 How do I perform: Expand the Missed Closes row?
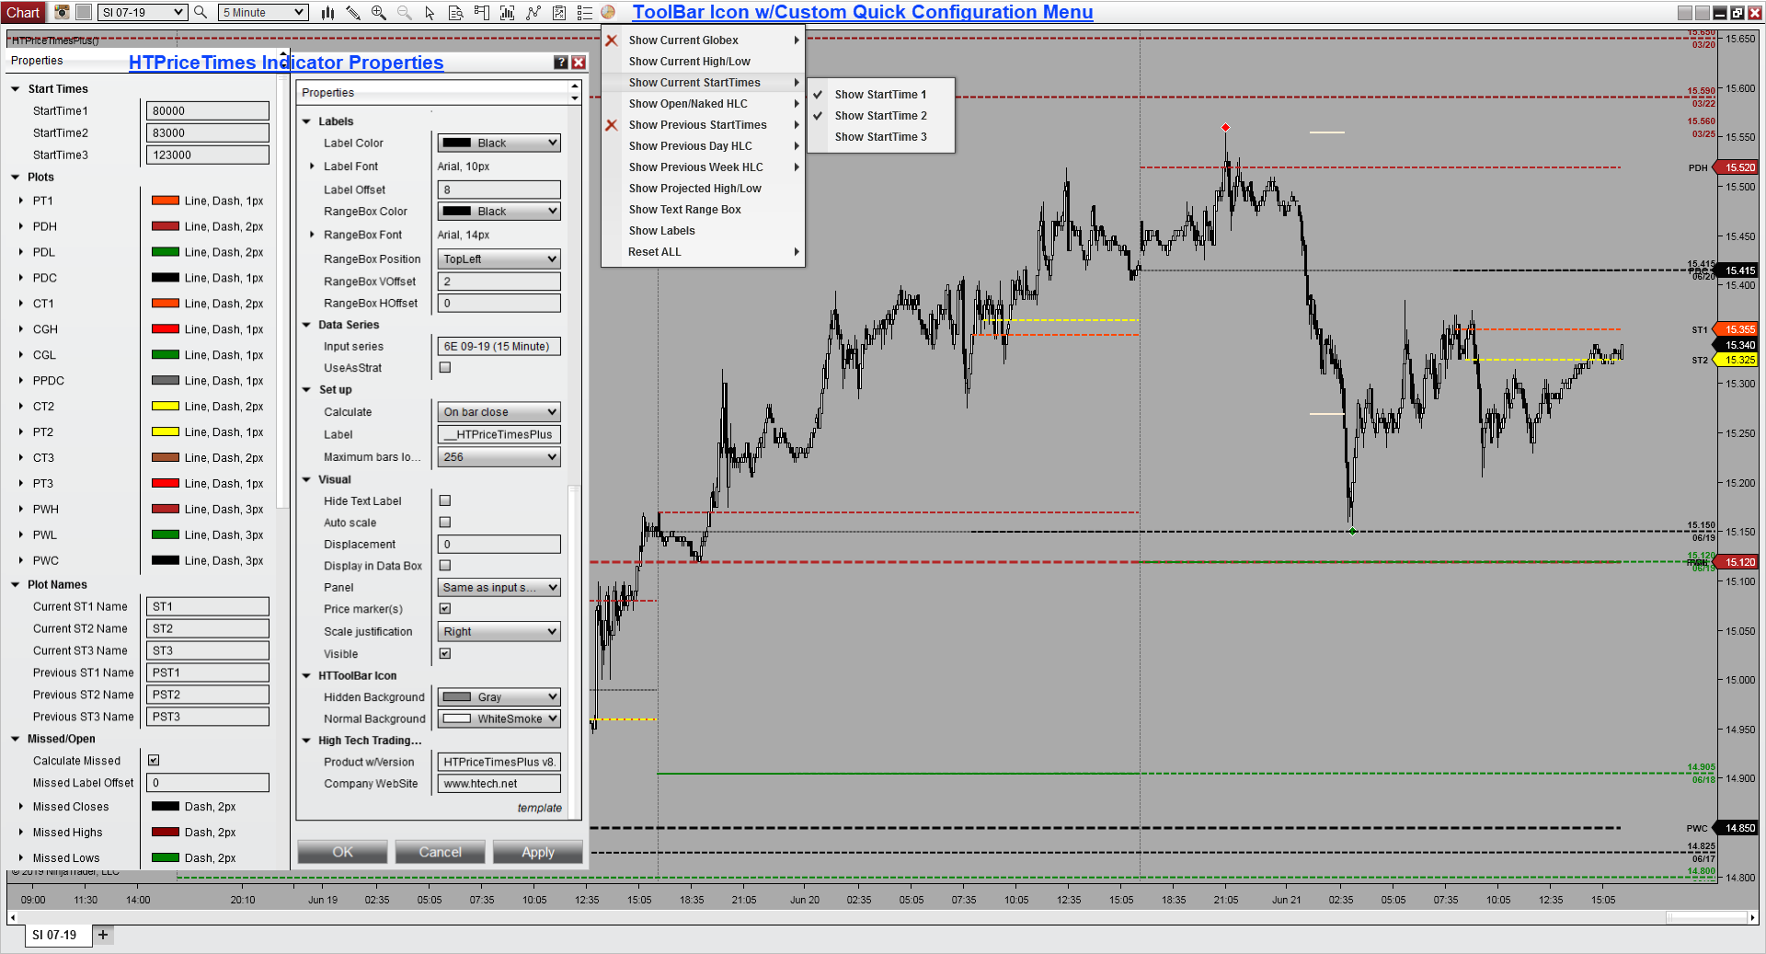(21, 806)
